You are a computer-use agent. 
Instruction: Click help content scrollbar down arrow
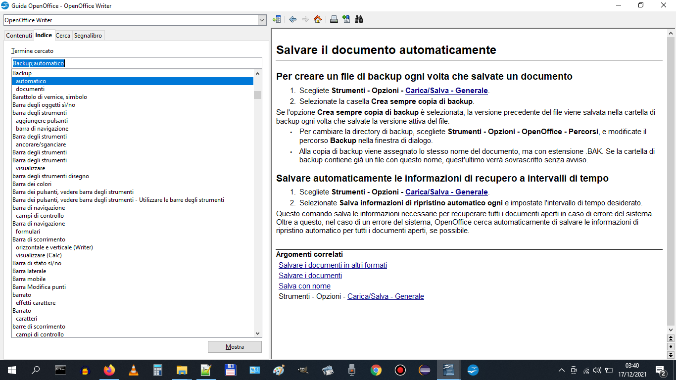(671, 330)
